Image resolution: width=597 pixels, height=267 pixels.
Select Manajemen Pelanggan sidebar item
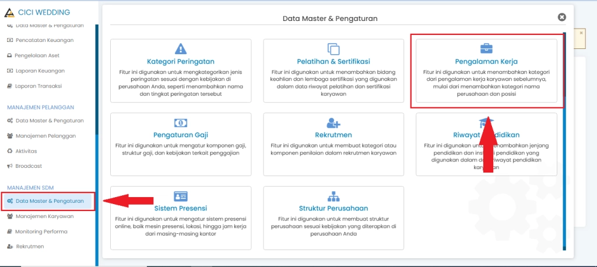45,136
